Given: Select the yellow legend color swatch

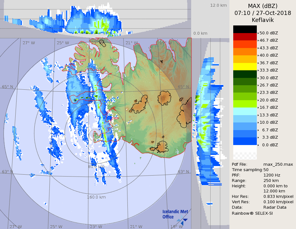Looking at the screenshot, I should [x=245, y=66].
